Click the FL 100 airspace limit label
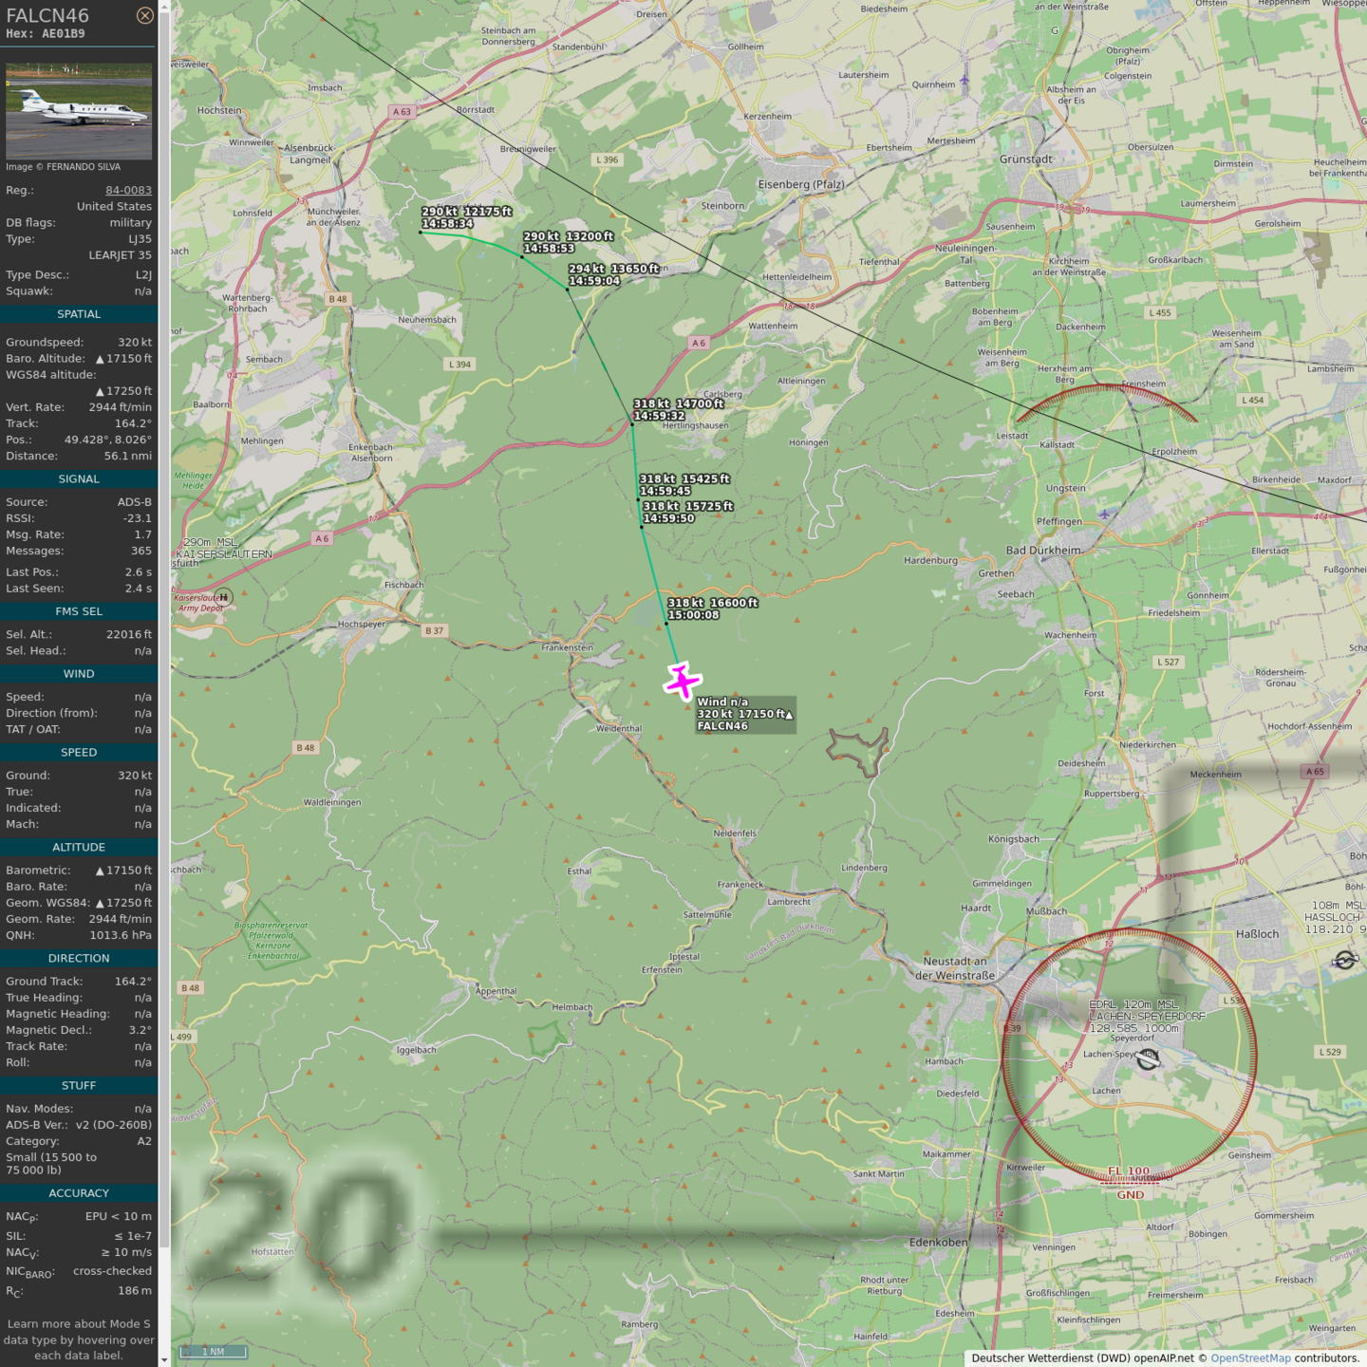The width and height of the screenshot is (1367, 1367). (x=1129, y=1171)
